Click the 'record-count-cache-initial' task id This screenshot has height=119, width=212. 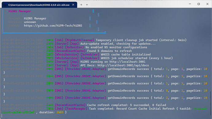(x=104, y=110)
